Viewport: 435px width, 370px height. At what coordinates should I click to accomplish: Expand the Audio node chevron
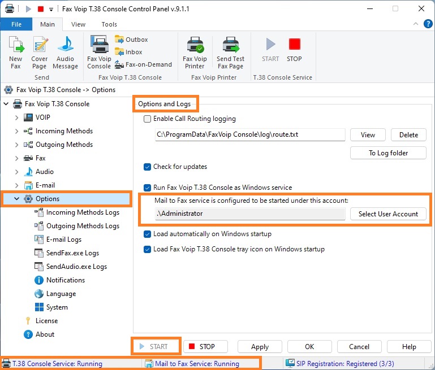[x=16, y=172]
